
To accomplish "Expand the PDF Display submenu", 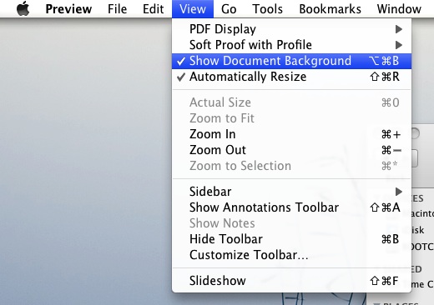I will (291, 29).
